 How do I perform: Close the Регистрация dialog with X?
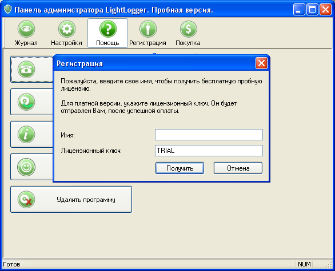tap(261, 63)
